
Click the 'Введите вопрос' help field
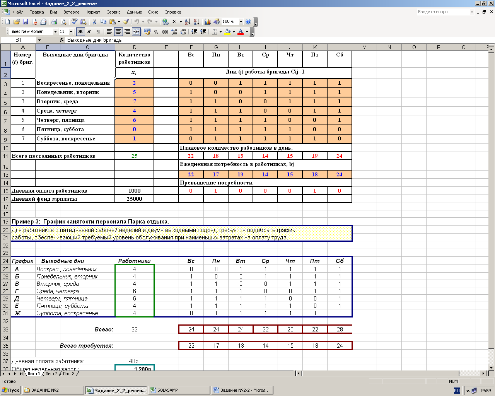point(443,12)
